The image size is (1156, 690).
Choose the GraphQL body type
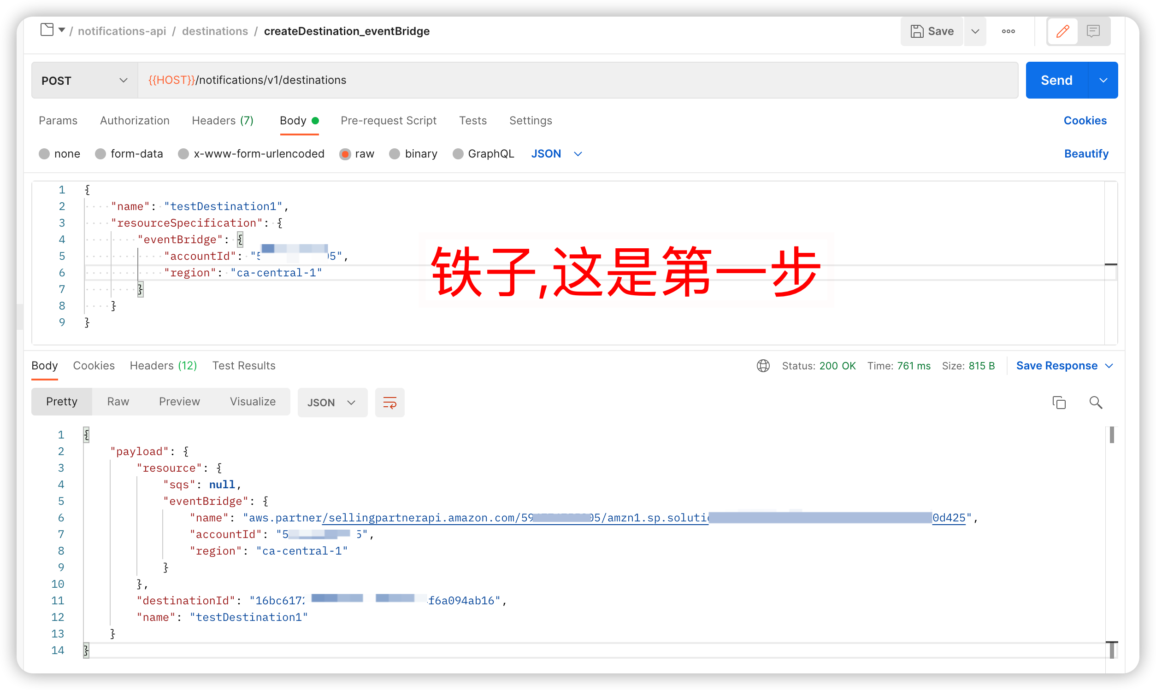pyautogui.click(x=458, y=154)
